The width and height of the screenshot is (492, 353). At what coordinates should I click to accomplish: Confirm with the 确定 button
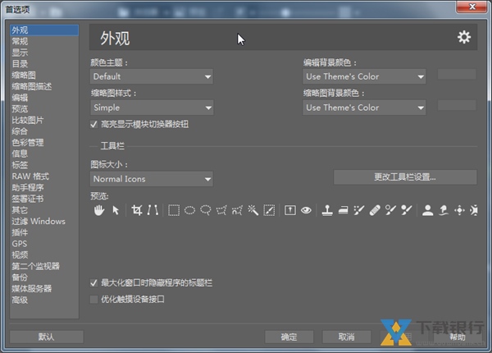[289, 337]
